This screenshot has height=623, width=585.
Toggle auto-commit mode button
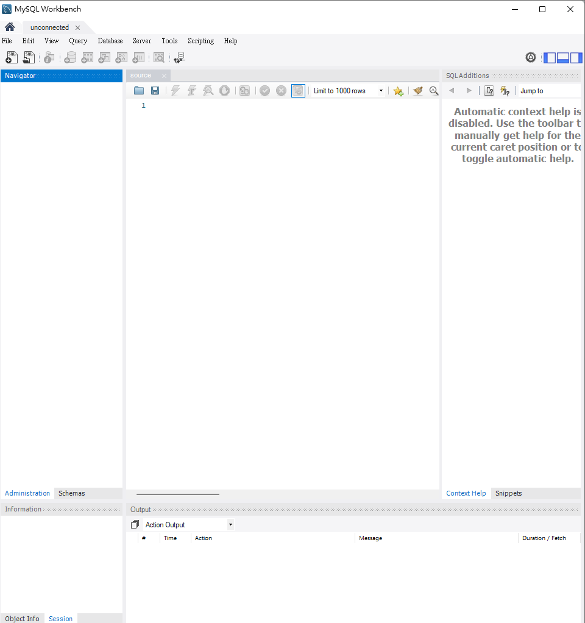(x=298, y=91)
